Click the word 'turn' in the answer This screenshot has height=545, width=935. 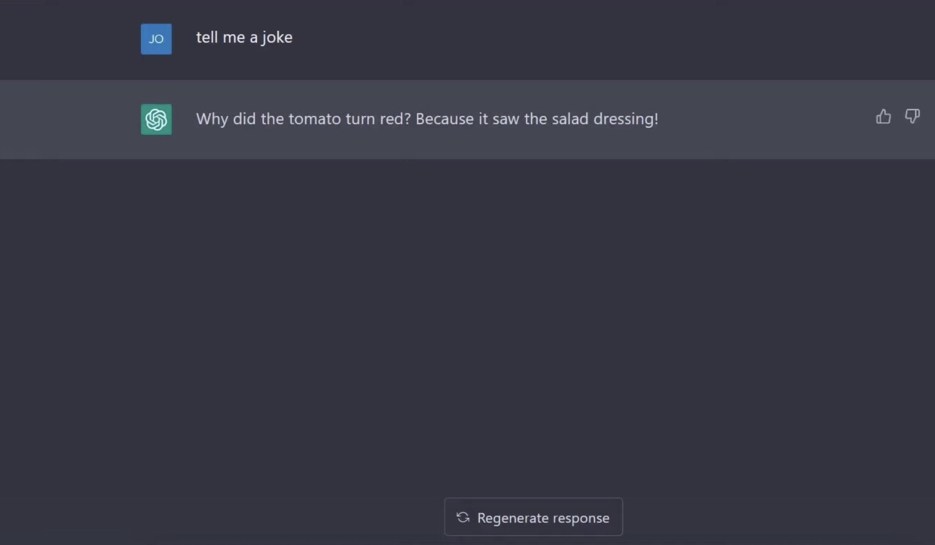pyautogui.click(x=360, y=119)
